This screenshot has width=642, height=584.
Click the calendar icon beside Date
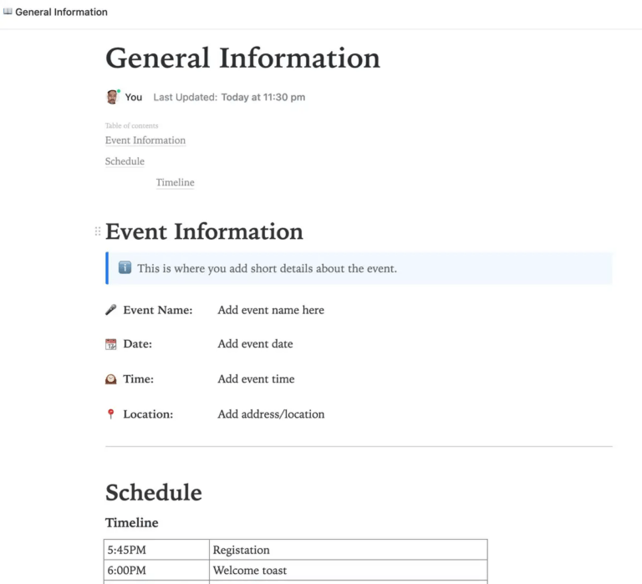(x=111, y=344)
